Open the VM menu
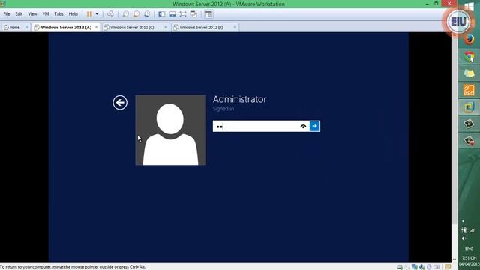Viewport: 480px width, 270px height. [46, 14]
